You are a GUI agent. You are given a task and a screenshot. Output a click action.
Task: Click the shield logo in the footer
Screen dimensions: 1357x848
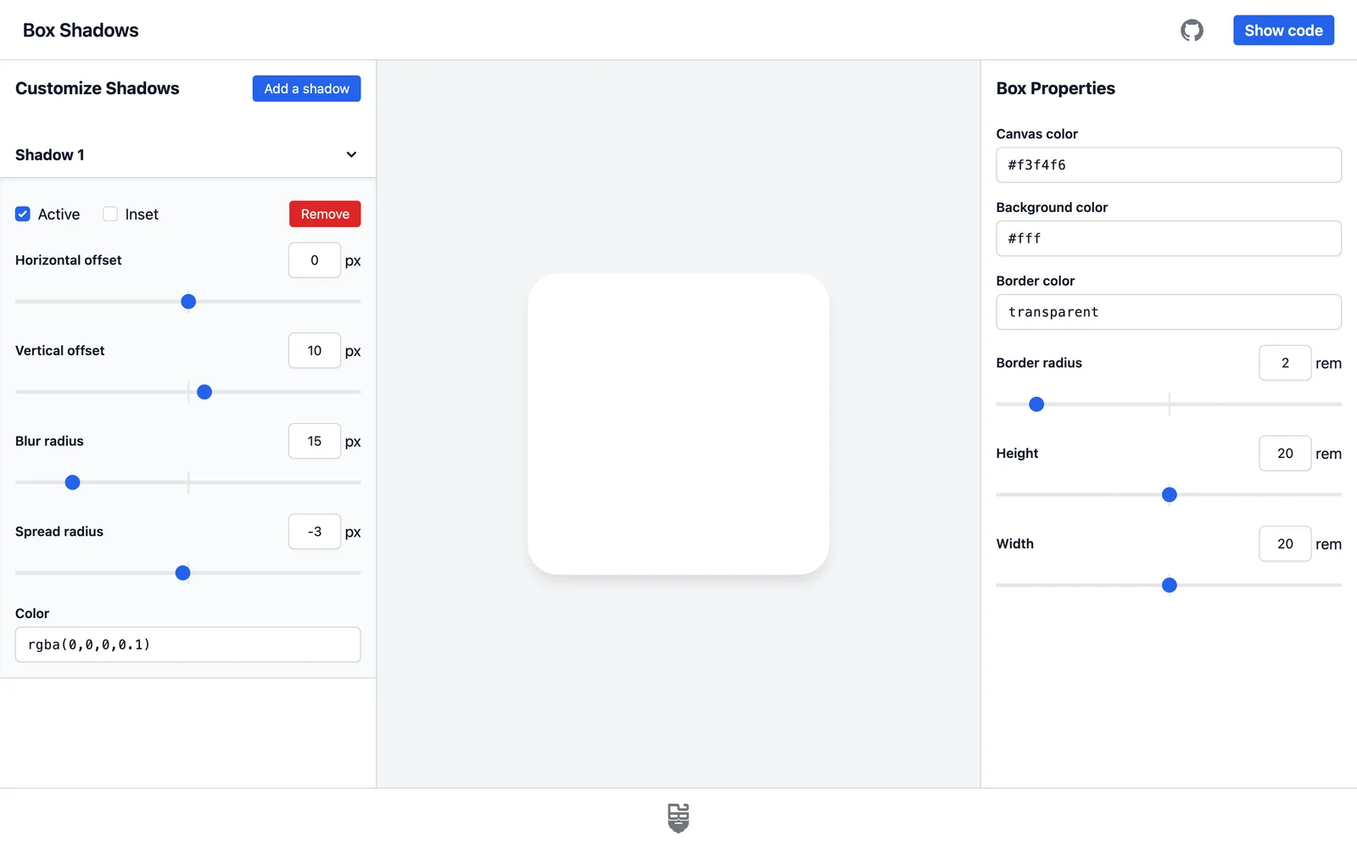point(678,818)
